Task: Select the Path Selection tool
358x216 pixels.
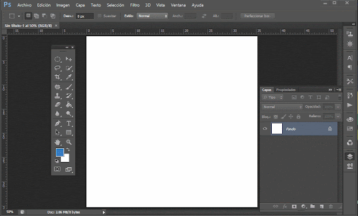Action: [x=57, y=132]
